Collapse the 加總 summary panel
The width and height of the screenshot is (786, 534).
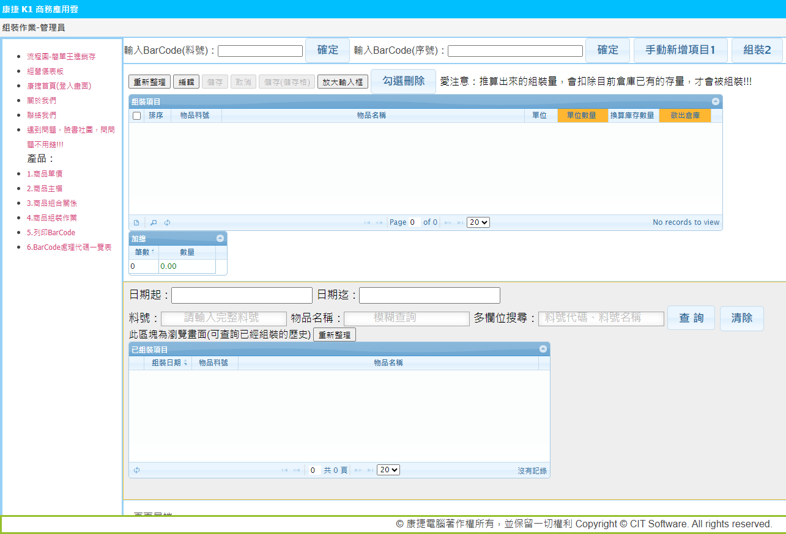(220, 238)
